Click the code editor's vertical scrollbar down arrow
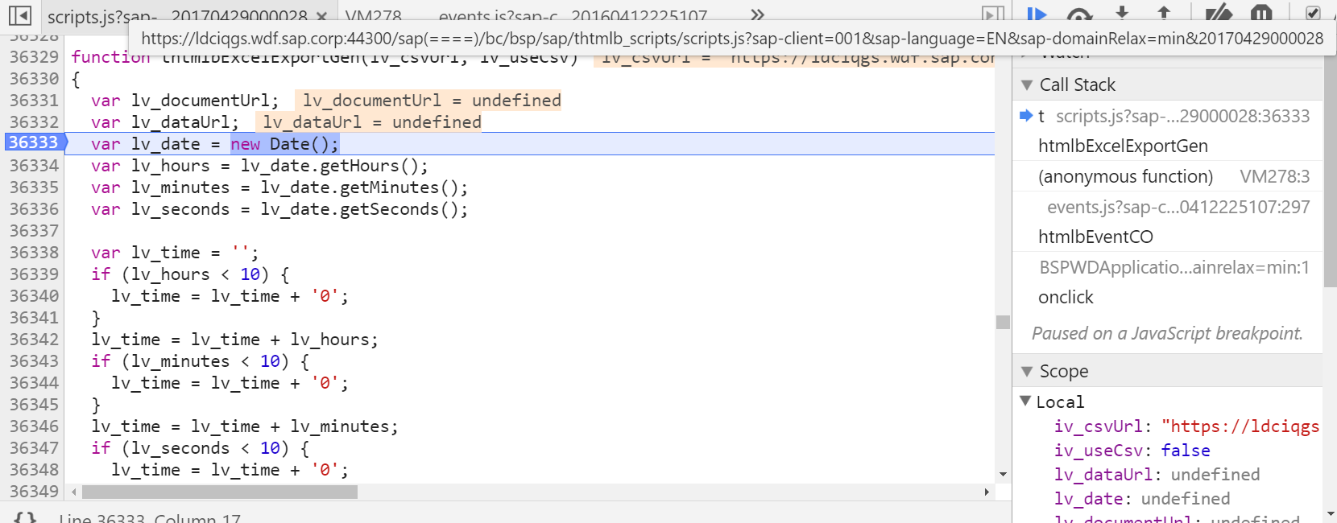 pyautogui.click(x=1003, y=475)
